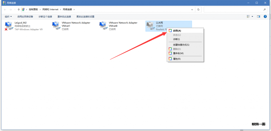Click 重命名(M) in the context menu
Viewport: 271px width, 131px height.
[x=178, y=53]
